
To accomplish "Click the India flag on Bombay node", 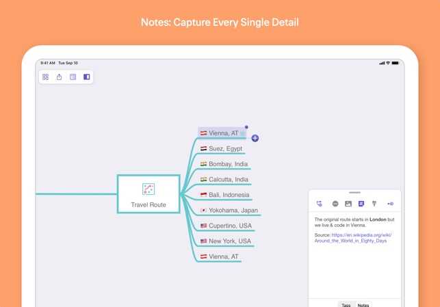I will [203, 164].
